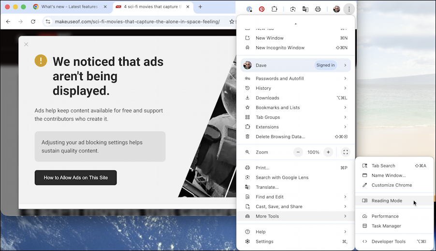Image resolution: width=436 pixels, height=251 pixels.
Task: Select Translate from the menu
Action: 296,187
